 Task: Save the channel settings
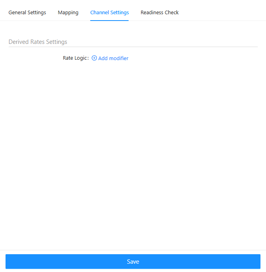[x=133, y=261]
